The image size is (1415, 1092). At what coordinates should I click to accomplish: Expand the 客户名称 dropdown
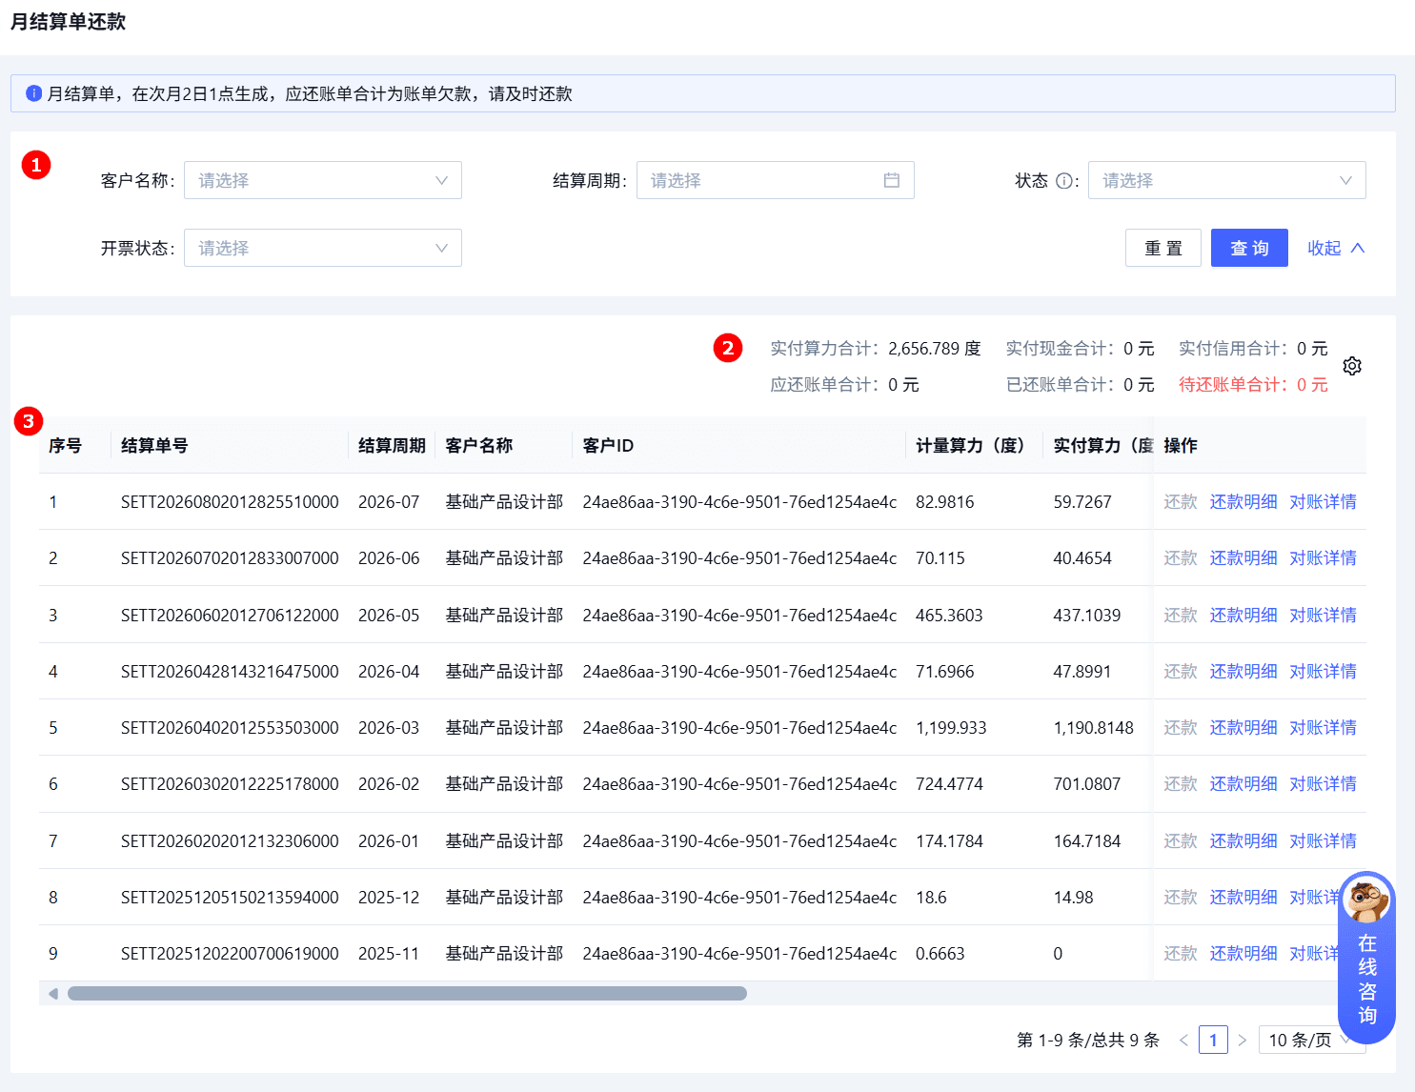pyautogui.click(x=323, y=180)
